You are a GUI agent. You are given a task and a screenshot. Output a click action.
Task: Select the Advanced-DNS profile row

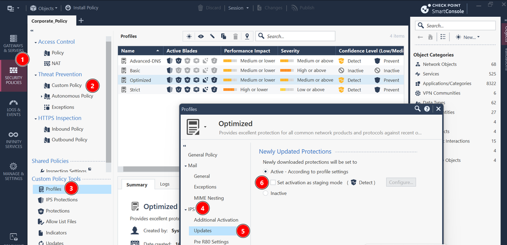click(x=261, y=61)
